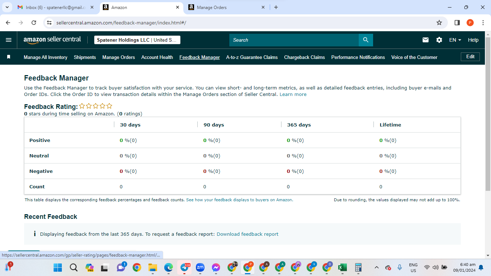Reload the page in Chrome
491x276 pixels.
coord(34,23)
